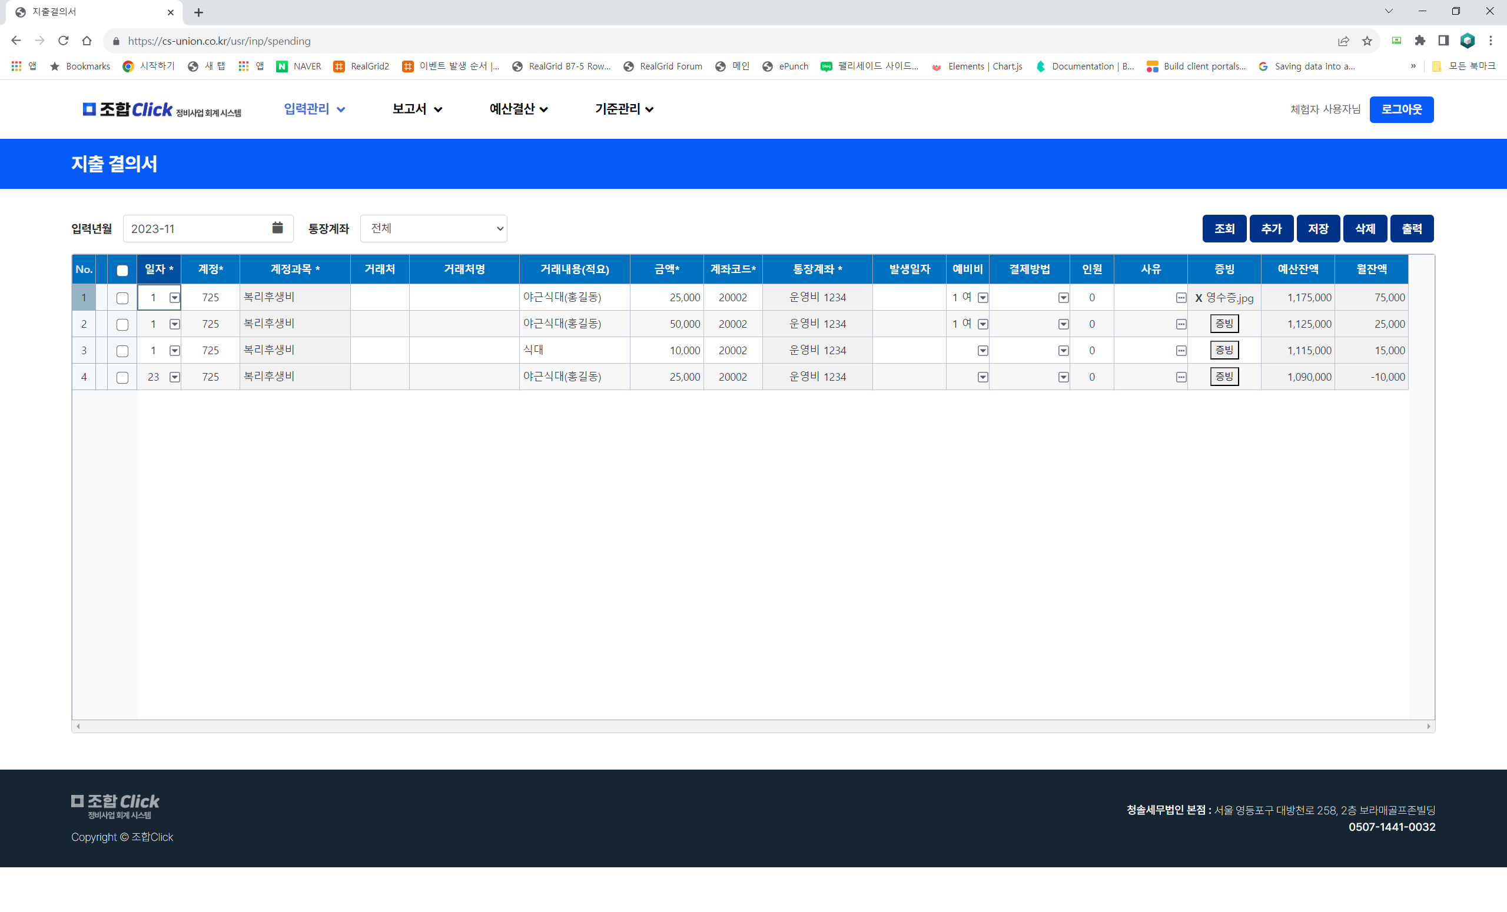
Task: Click the 증빙 button in row 3
Action: point(1224,350)
